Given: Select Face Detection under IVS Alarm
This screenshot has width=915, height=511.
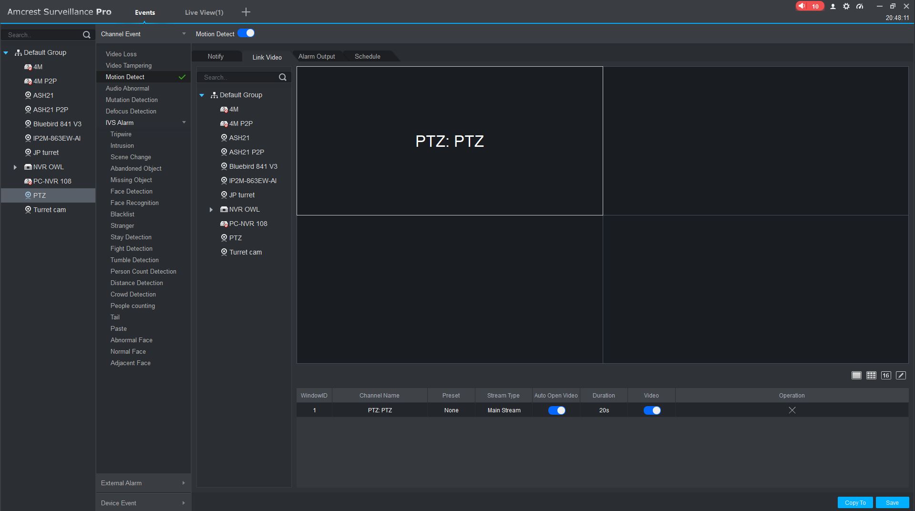Looking at the screenshot, I should click(132, 191).
